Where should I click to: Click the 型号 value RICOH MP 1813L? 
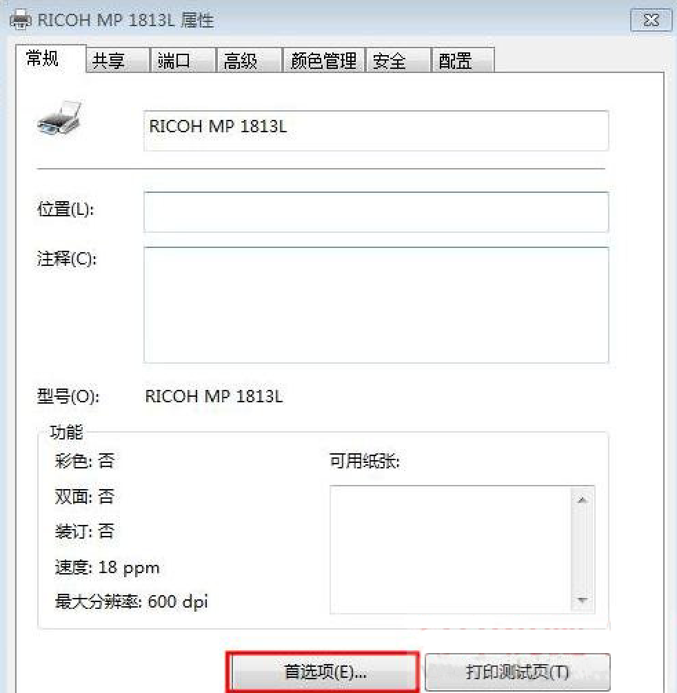tap(214, 396)
